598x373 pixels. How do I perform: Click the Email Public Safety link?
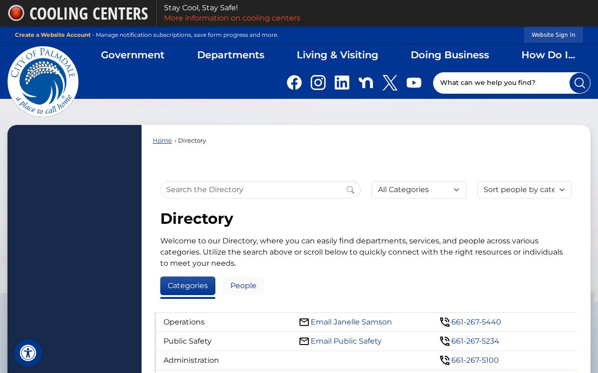pos(346,341)
